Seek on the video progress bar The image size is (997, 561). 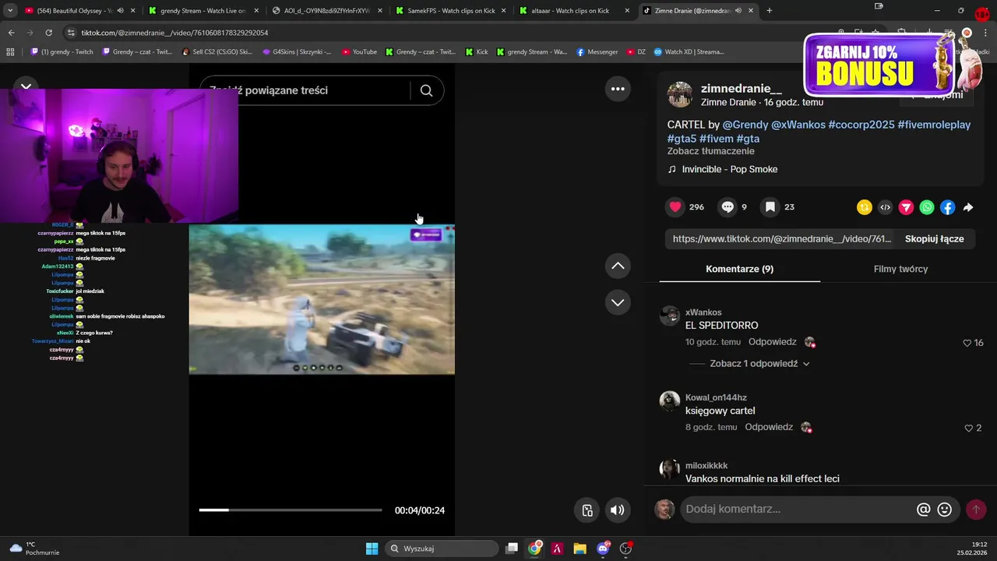[291, 510]
